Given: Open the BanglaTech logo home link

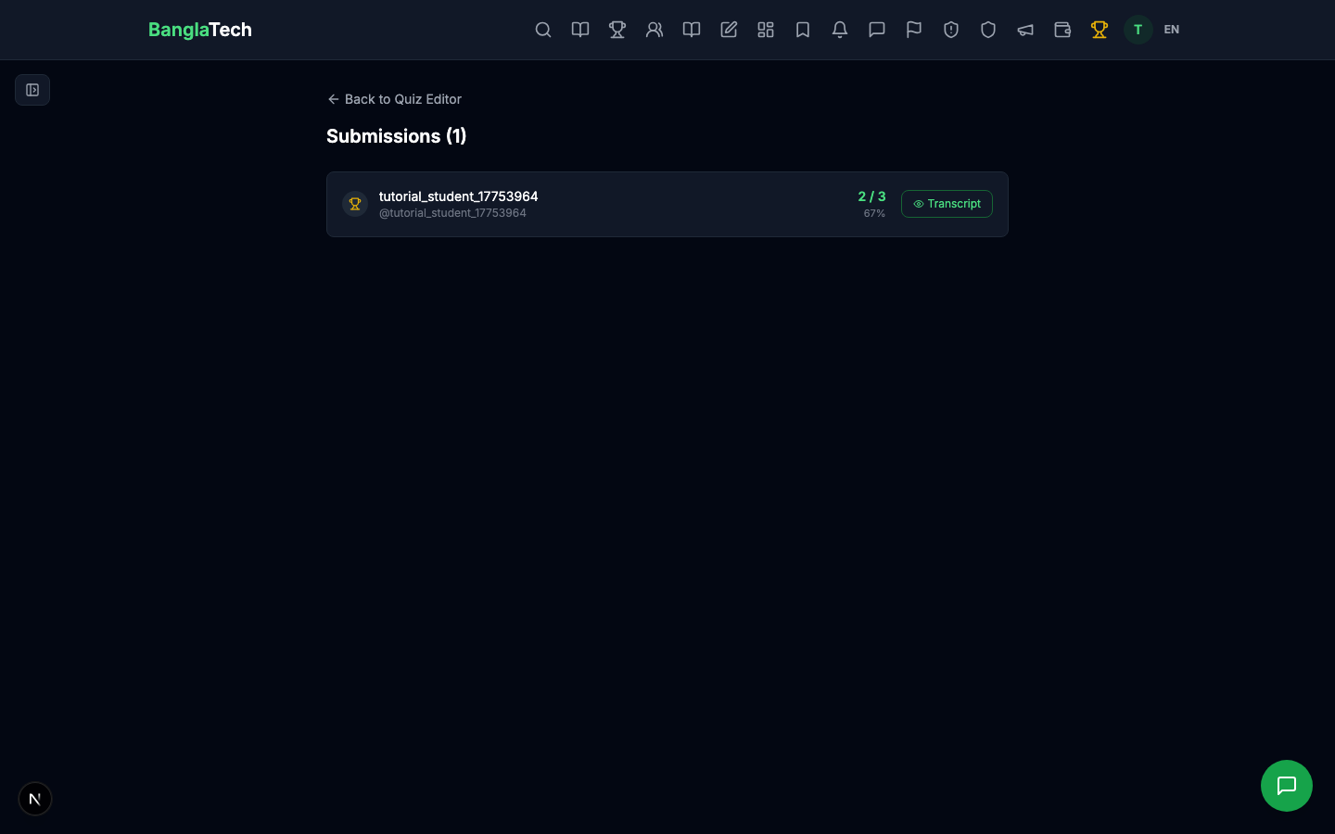Looking at the screenshot, I should point(200,30).
